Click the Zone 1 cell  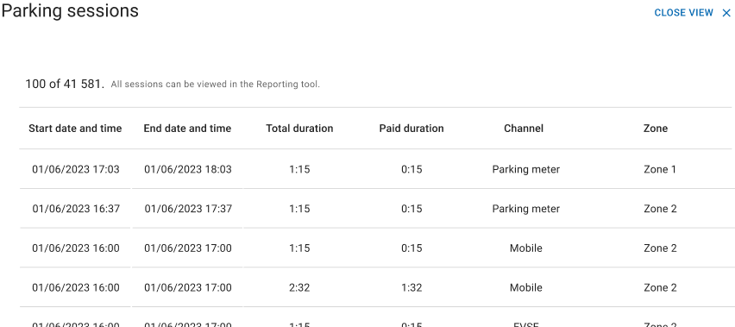[x=660, y=169]
